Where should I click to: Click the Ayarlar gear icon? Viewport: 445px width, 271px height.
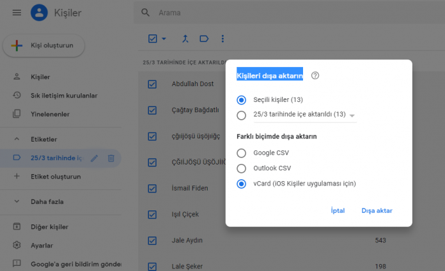coord(17,245)
